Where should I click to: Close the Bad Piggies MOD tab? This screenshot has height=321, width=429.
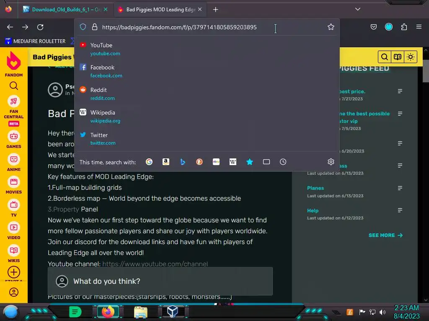pos(200,9)
